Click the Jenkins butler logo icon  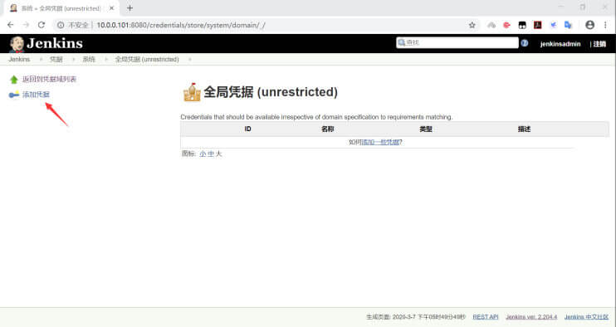[17, 44]
